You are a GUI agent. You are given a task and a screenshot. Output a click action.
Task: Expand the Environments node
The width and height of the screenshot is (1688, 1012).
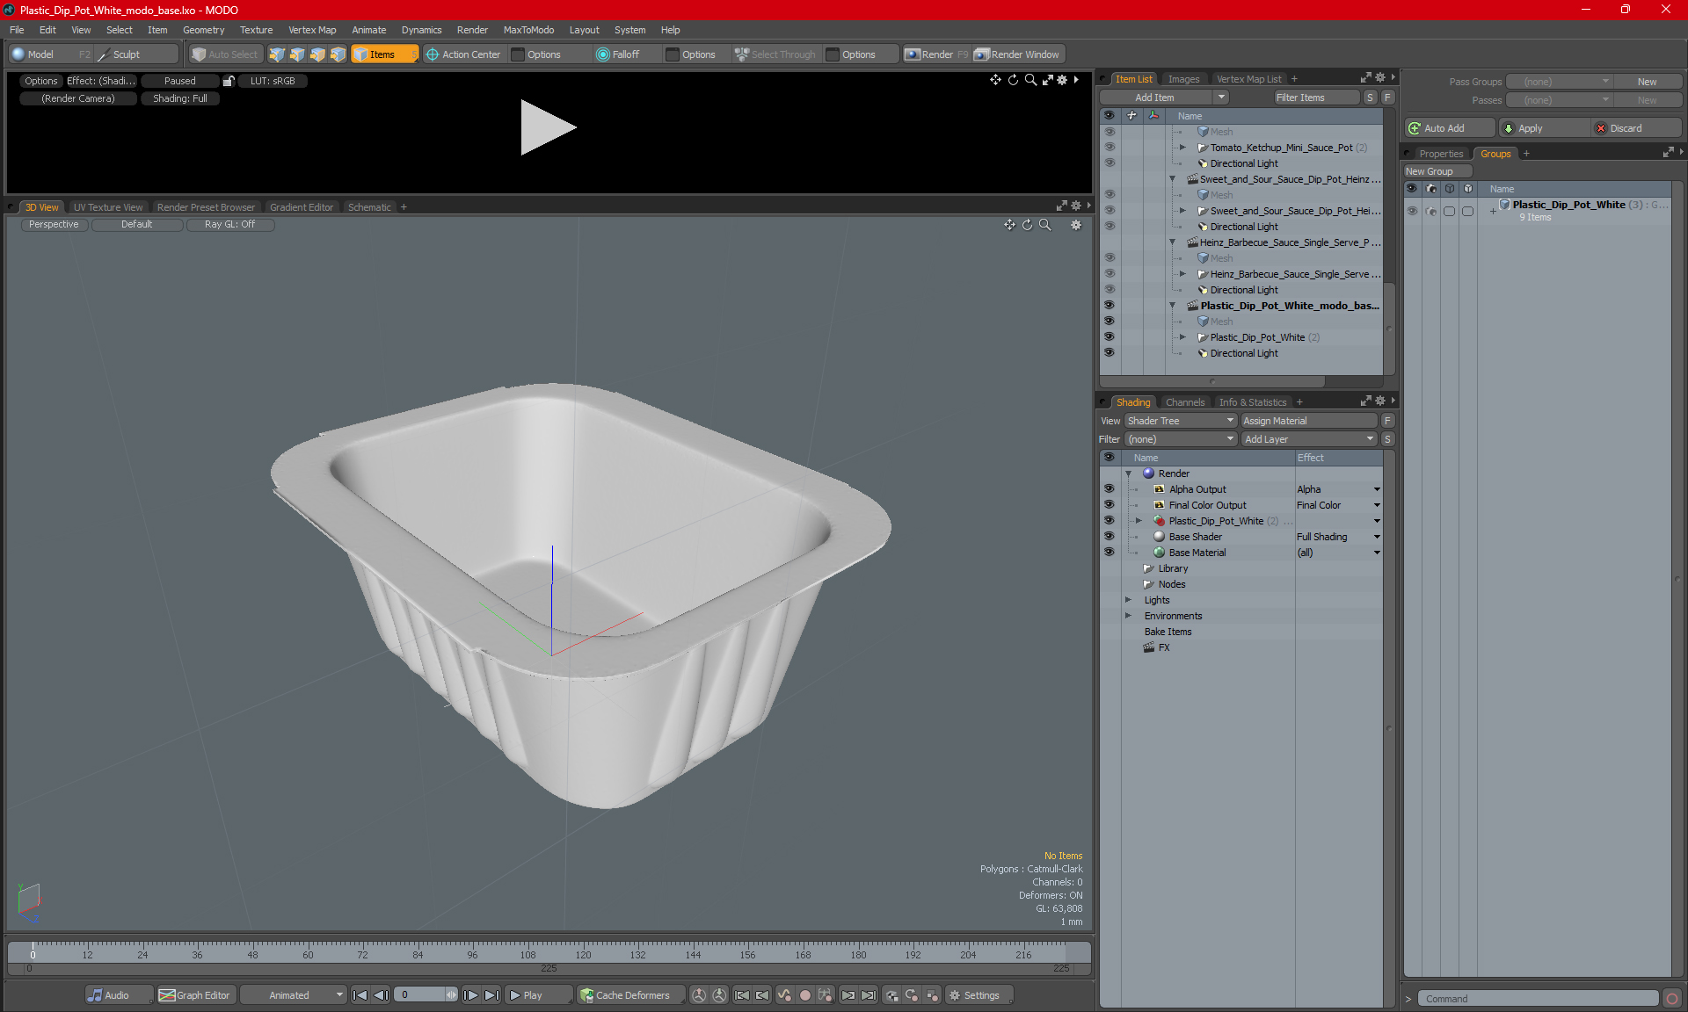pyautogui.click(x=1129, y=616)
